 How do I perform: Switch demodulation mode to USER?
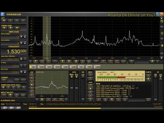97,67
